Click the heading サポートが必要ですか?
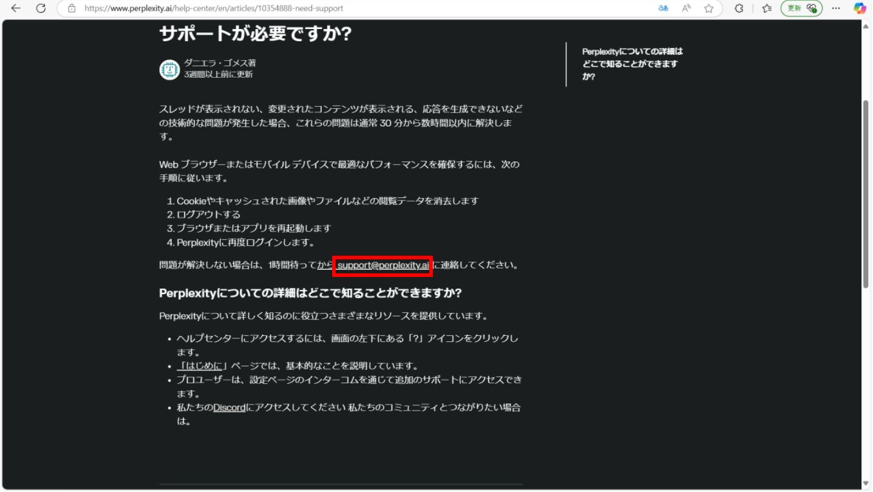The image size is (873, 492). pyautogui.click(x=256, y=33)
